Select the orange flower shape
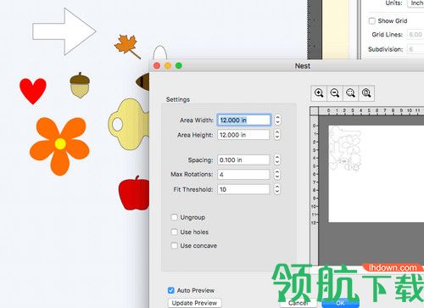This screenshot has height=308, width=424. [59, 146]
